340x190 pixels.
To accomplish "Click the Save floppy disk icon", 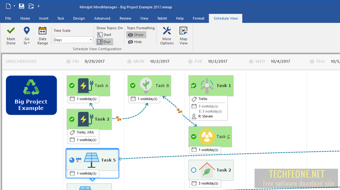I will pos(21,6).
